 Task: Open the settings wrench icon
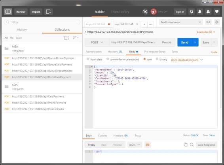tap(208, 11)
